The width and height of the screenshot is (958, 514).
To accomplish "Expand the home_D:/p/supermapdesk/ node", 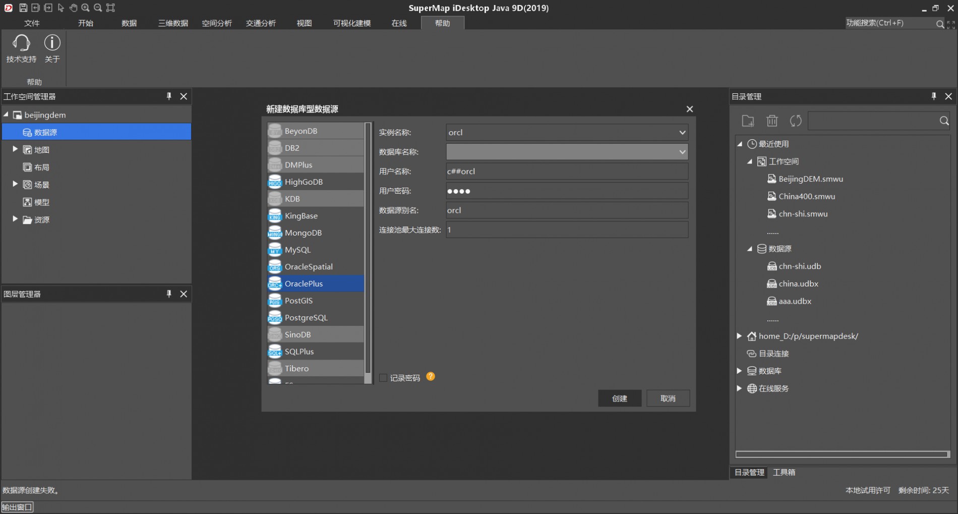I will 740,336.
